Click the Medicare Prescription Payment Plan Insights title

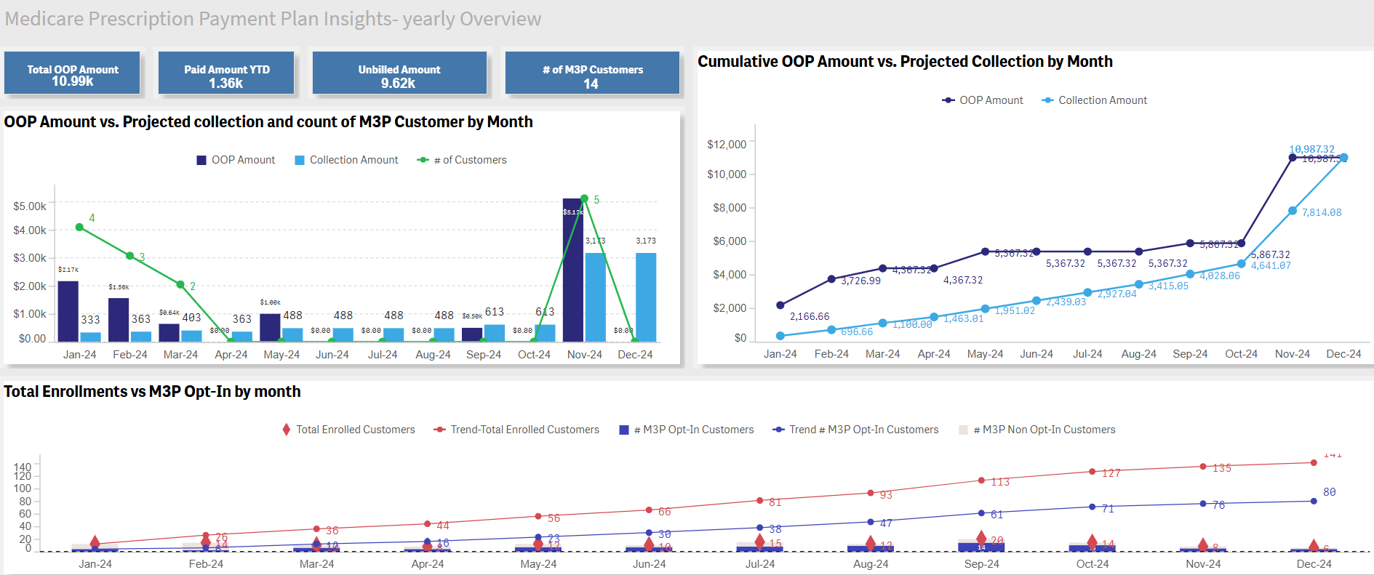coord(273,19)
